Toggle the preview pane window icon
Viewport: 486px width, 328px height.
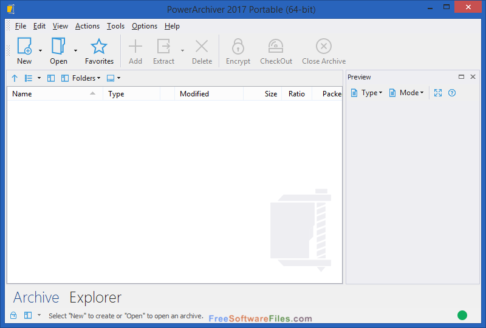click(111, 78)
